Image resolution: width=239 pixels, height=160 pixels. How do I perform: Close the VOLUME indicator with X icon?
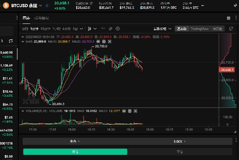pyautogui.click(x=135, y=110)
